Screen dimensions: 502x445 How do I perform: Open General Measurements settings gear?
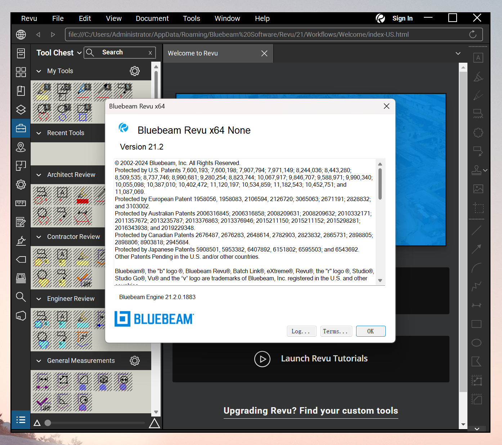pyautogui.click(x=135, y=361)
